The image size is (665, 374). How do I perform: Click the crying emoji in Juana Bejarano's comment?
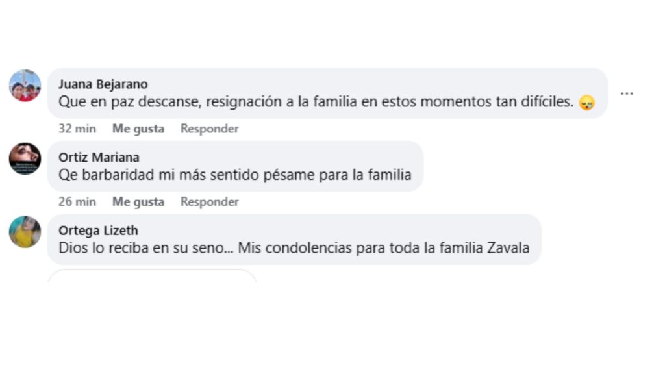click(586, 102)
